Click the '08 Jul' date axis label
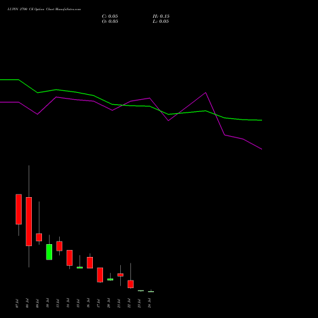Viewport: 318px width, 318px height. pos(27,303)
